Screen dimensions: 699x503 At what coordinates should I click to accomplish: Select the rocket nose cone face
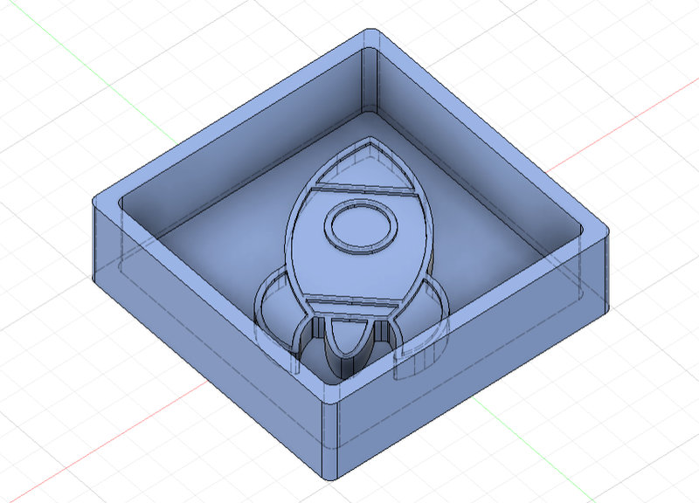368,168
